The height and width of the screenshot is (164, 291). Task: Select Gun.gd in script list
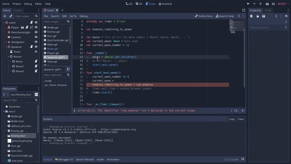point(51,36)
